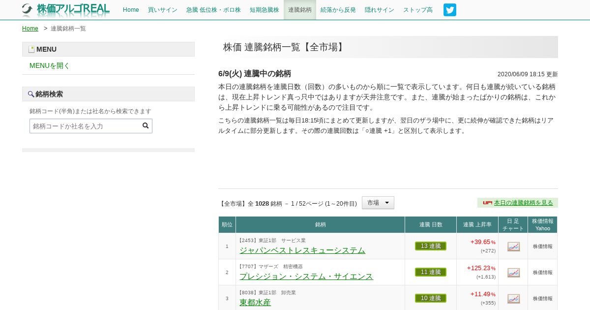
Task: Open the 短期急騰株 tab
Action: pos(265,10)
